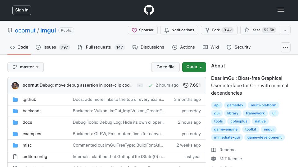Open the MIT license link
This screenshot has width=298, height=167.
[x=231, y=159]
